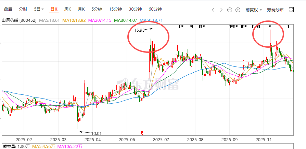Click the right arrow to move chart forward
This screenshot has width=306, height=149.
(x=221, y=10)
